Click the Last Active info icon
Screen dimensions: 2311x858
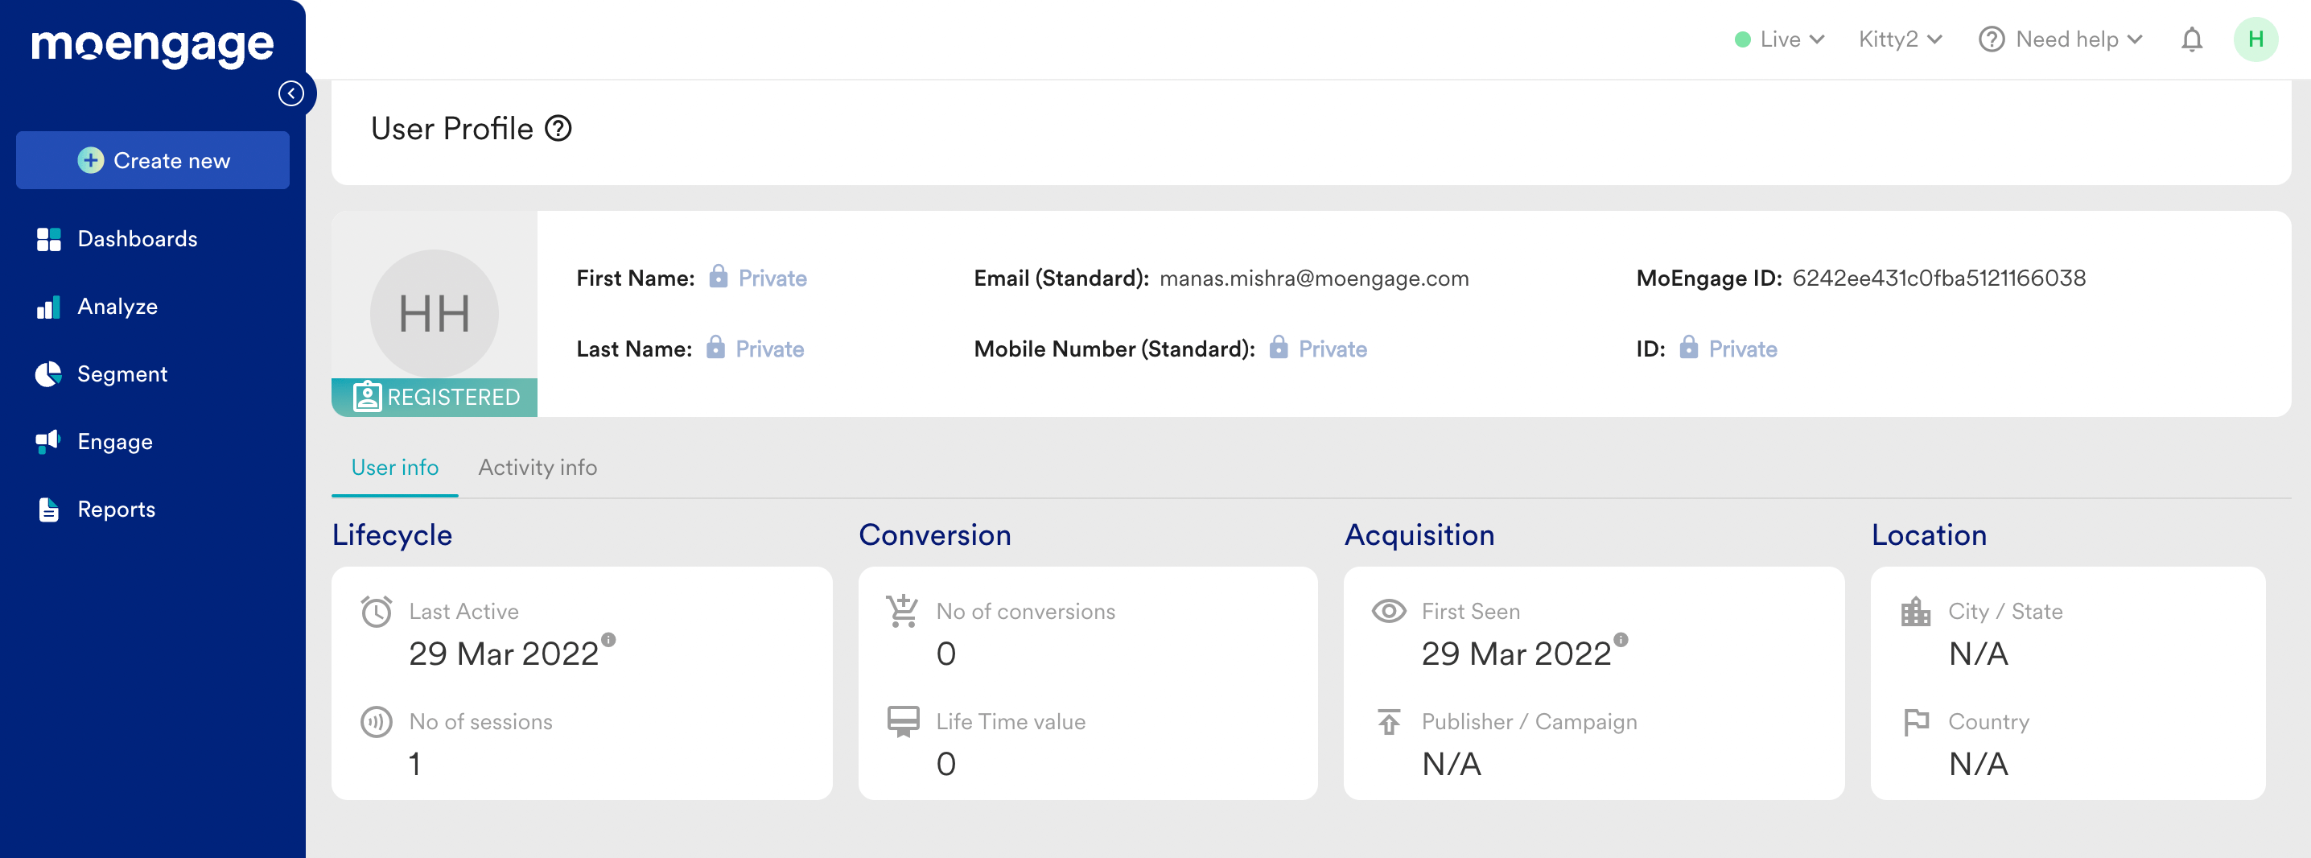point(608,639)
